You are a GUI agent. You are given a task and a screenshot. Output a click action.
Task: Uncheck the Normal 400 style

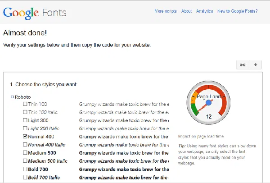point(25,137)
